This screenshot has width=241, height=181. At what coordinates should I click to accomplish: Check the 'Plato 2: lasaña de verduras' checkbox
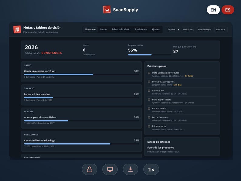coord(149,73)
